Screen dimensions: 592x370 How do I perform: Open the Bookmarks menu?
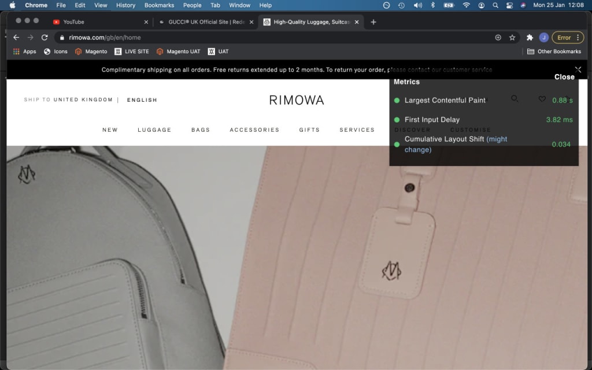point(160,5)
